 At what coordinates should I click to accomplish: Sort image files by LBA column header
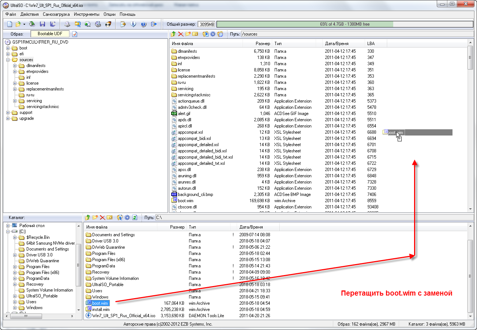(x=376, y=44)
